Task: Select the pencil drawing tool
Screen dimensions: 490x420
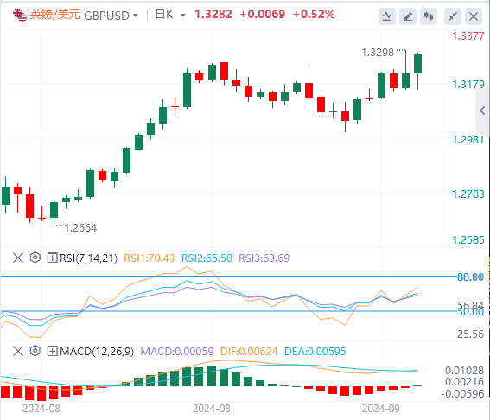Action: (408, 16)
